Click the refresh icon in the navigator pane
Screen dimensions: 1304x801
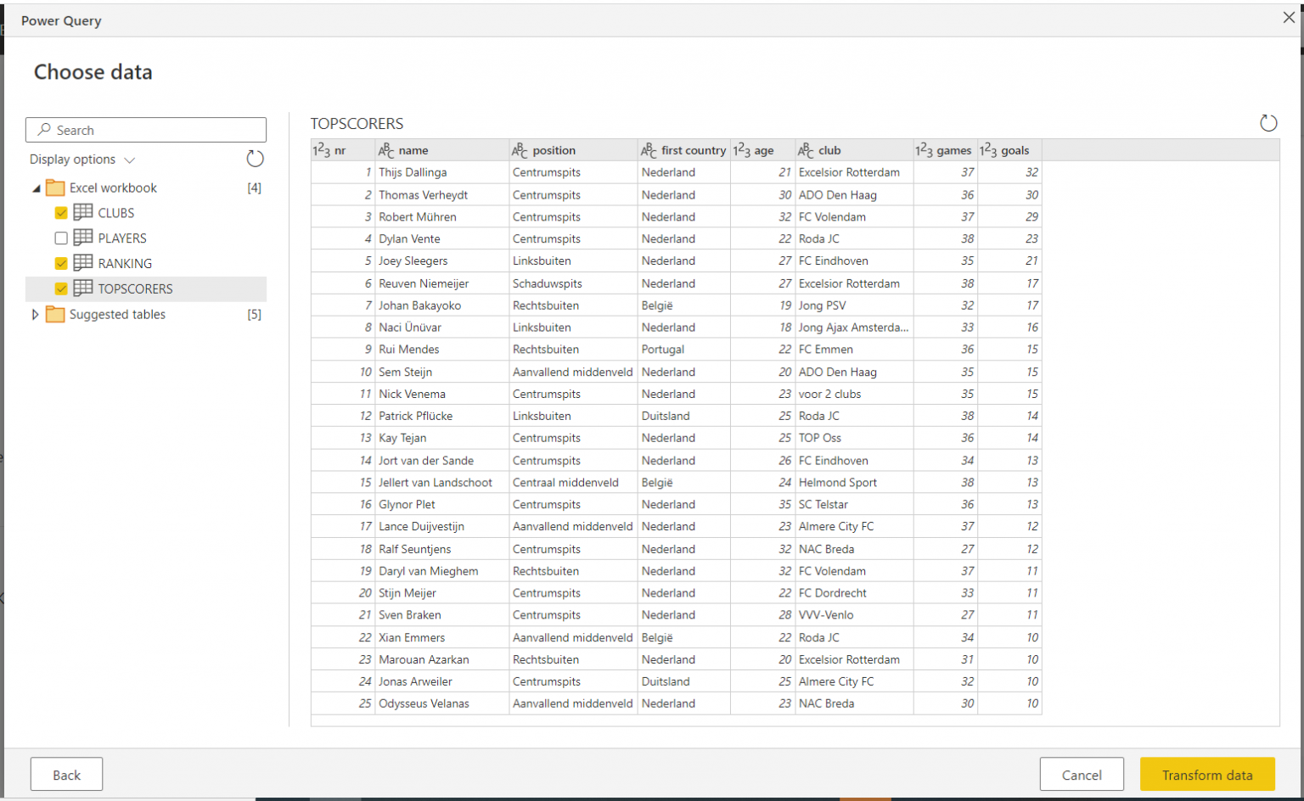click(x=254, y=159)
